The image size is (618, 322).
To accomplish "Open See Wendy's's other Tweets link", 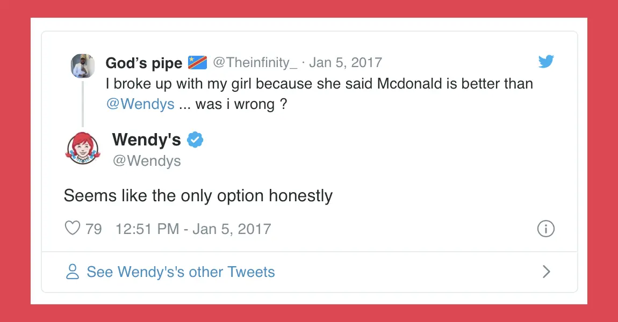I will click(181, 272).
